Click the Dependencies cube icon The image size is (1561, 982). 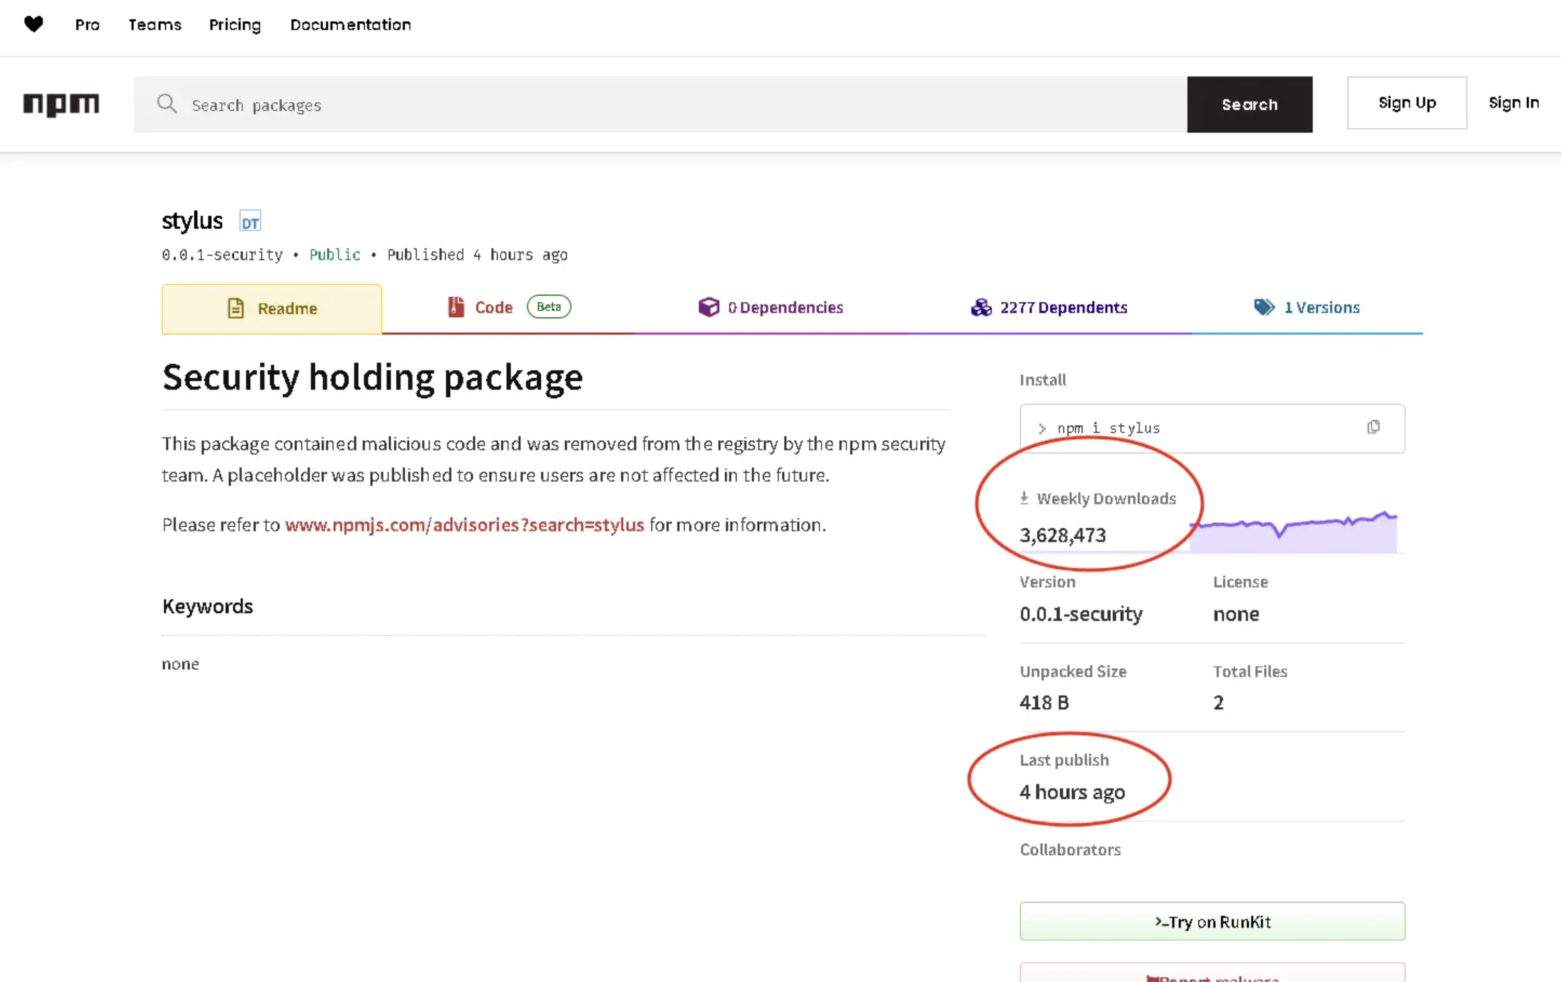708,307
